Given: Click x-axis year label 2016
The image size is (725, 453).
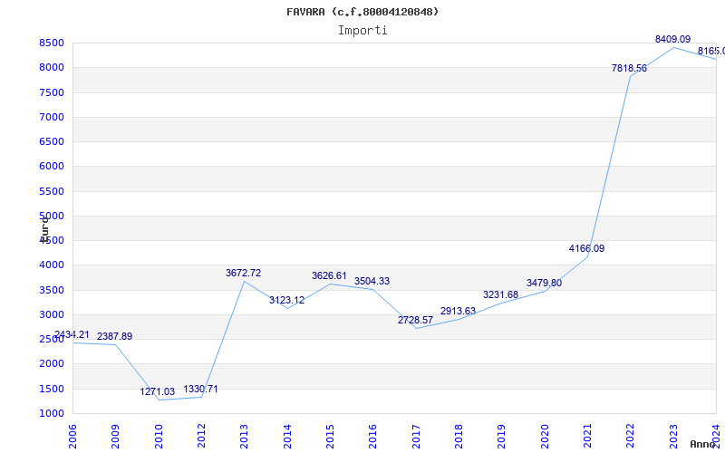Looking at the screenshot, I should pyautogui.click(x=373, y=437).
